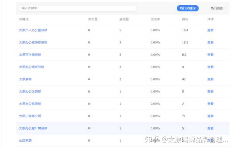
Task: Click 查看 for 太原办公区装修 row
Action: [x=210, y=92]
